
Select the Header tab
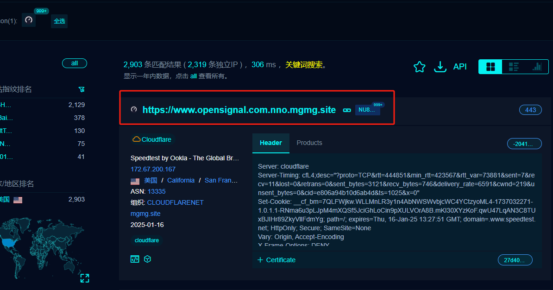click(270, 143)
